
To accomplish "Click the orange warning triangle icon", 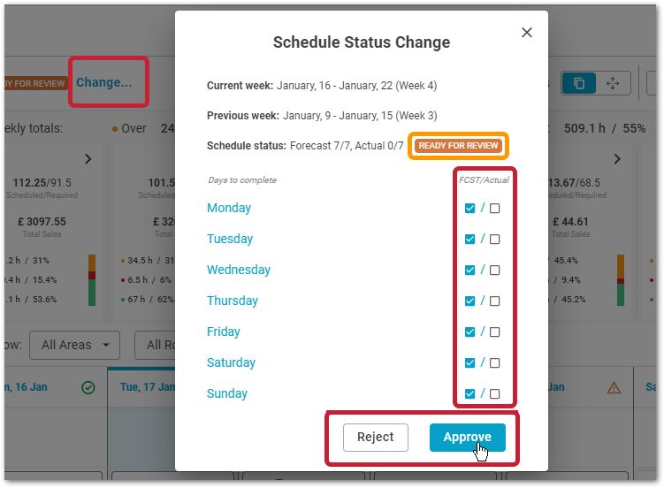I will pos(614,387).
